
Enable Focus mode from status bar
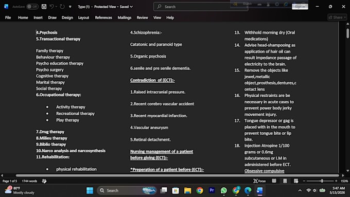tap(259, 181)
